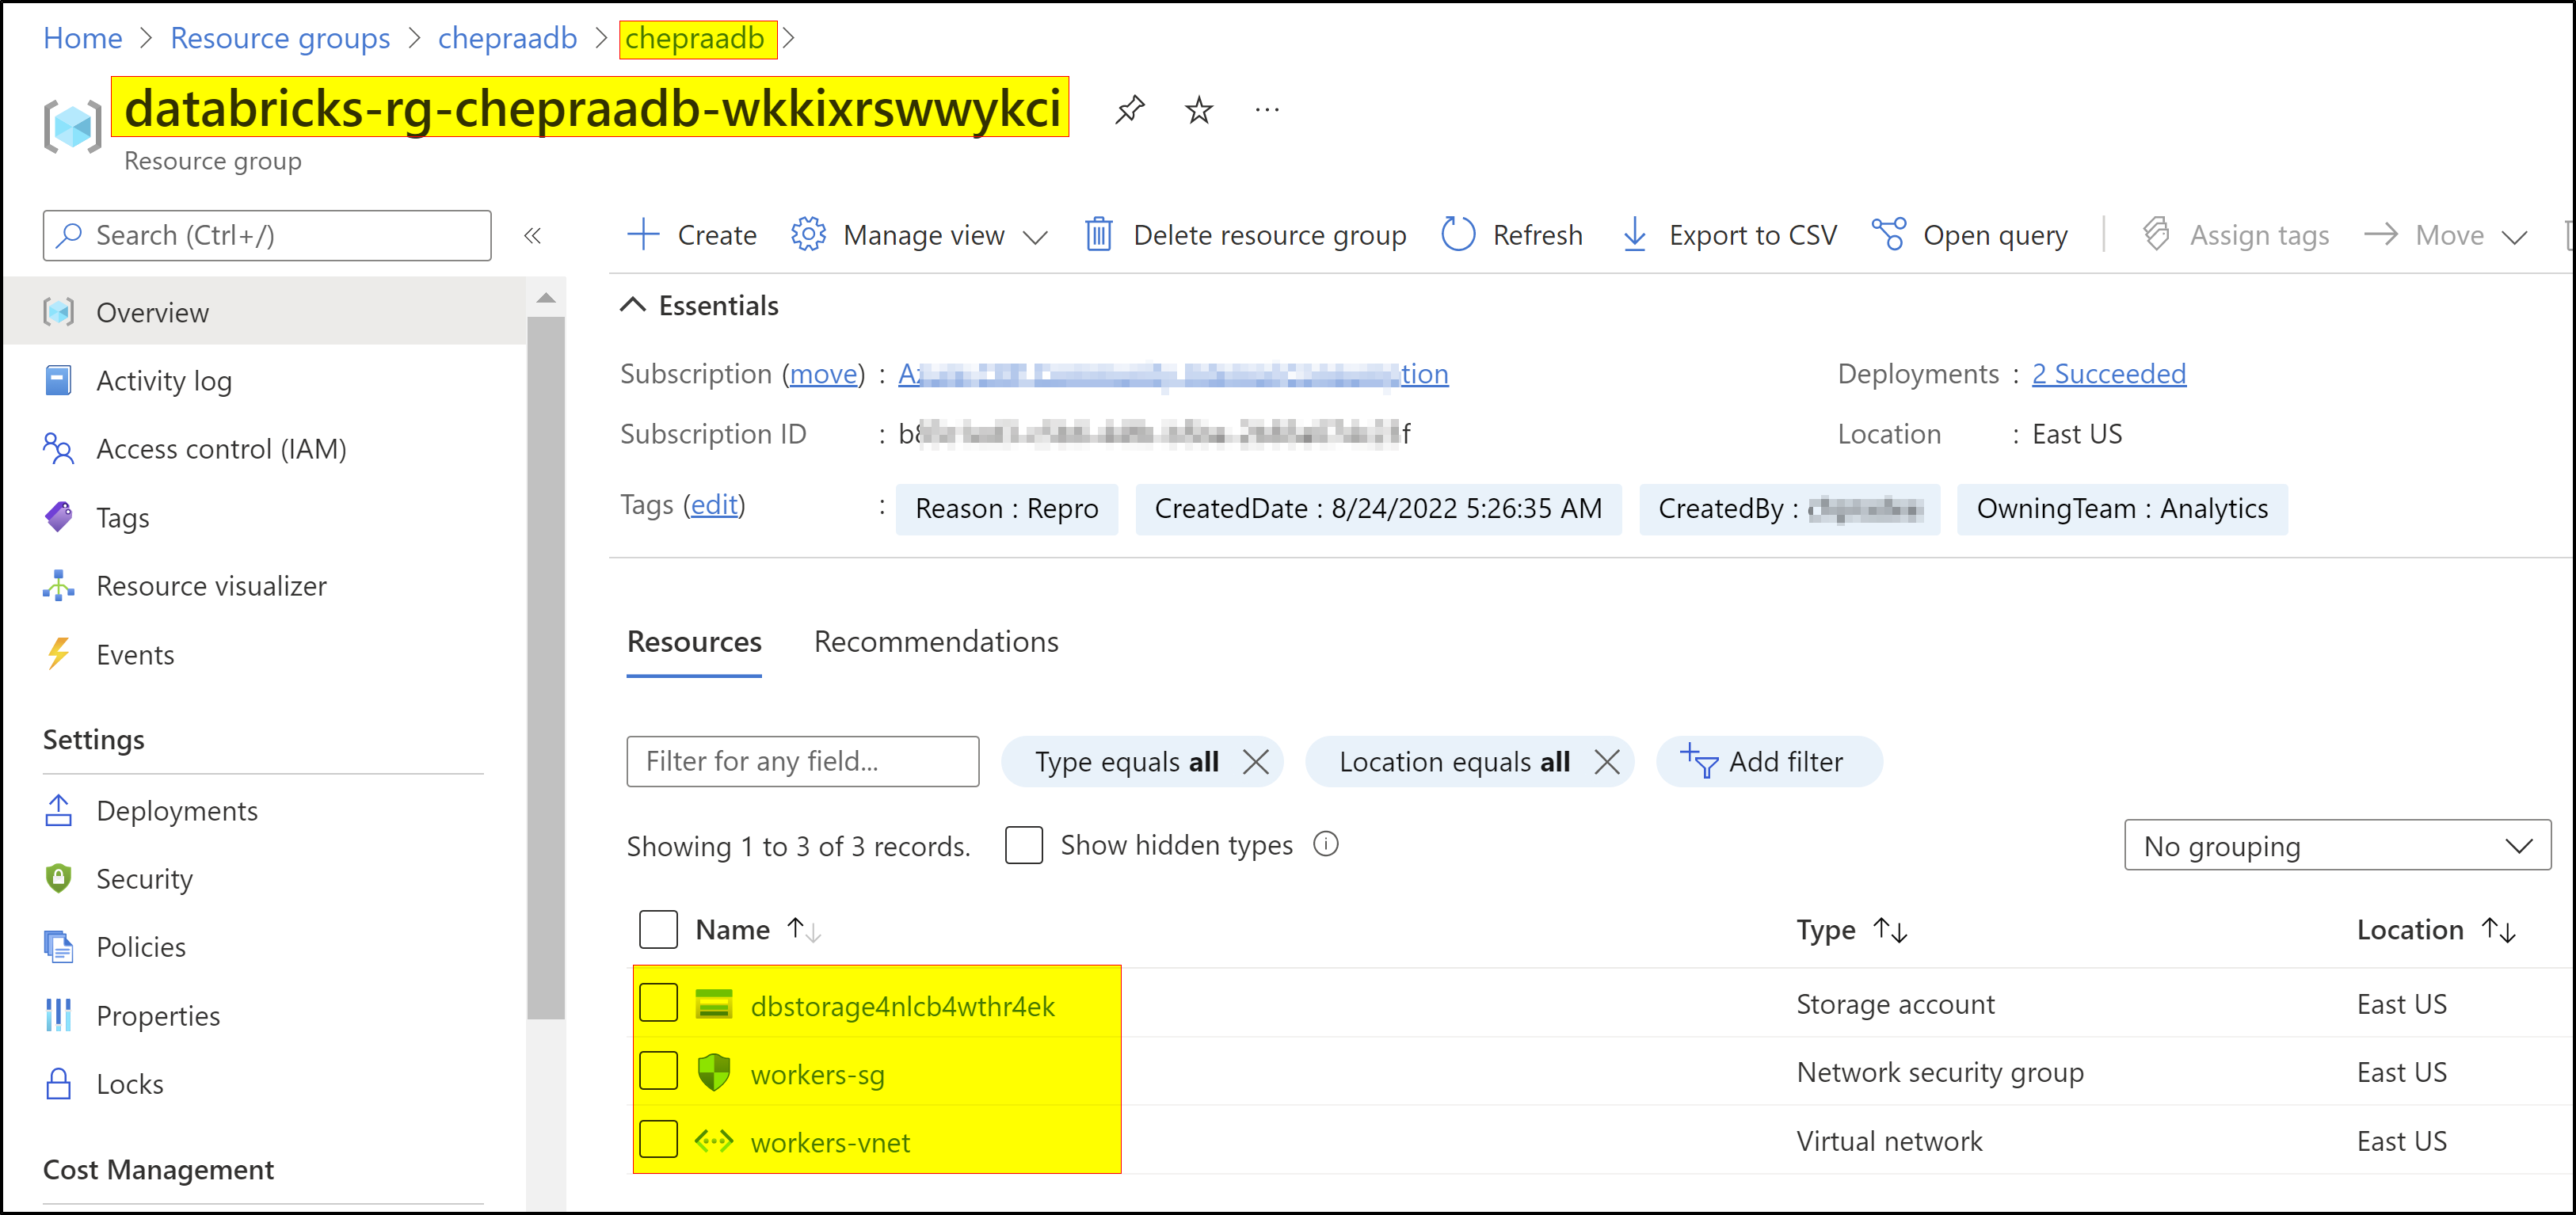Click the Deployments upload icon

pos(59,810)
